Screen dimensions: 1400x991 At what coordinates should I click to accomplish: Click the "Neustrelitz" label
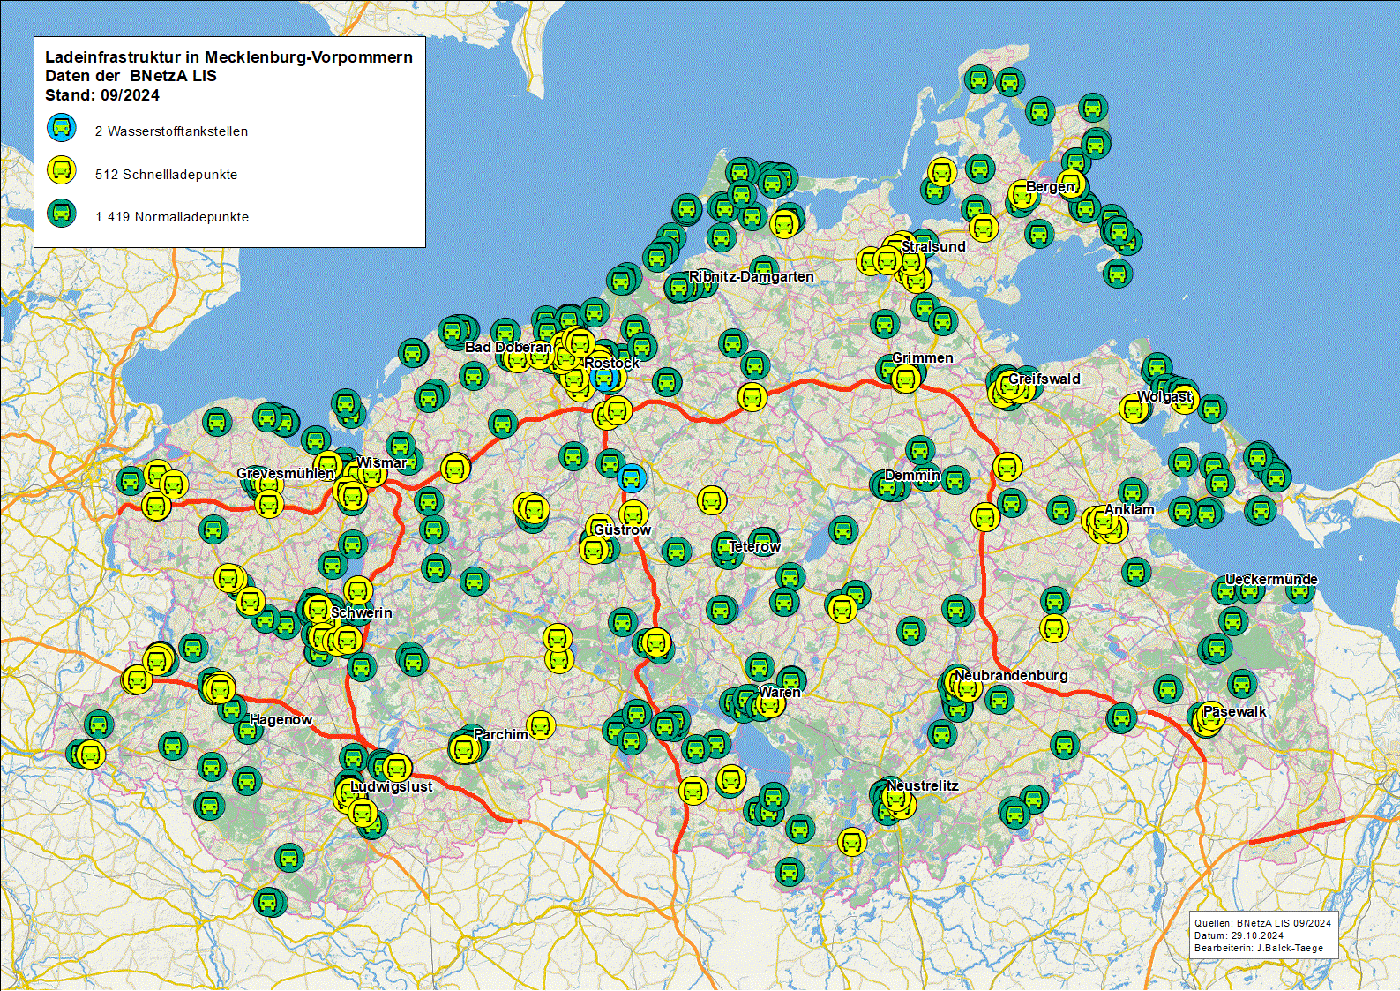922,785
